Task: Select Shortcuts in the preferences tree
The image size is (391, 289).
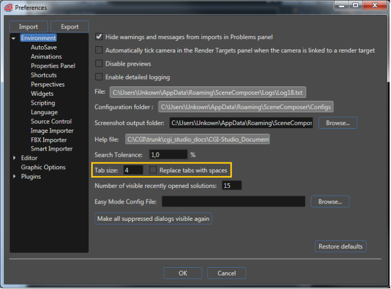Action: pos(44,75)
